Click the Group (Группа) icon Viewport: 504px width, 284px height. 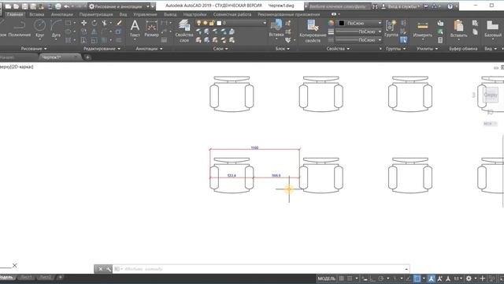point(391,28)
